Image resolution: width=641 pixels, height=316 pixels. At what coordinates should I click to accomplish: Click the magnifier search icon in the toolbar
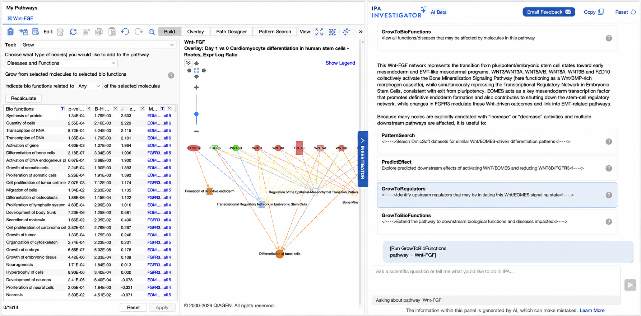[x=152, y=32]
